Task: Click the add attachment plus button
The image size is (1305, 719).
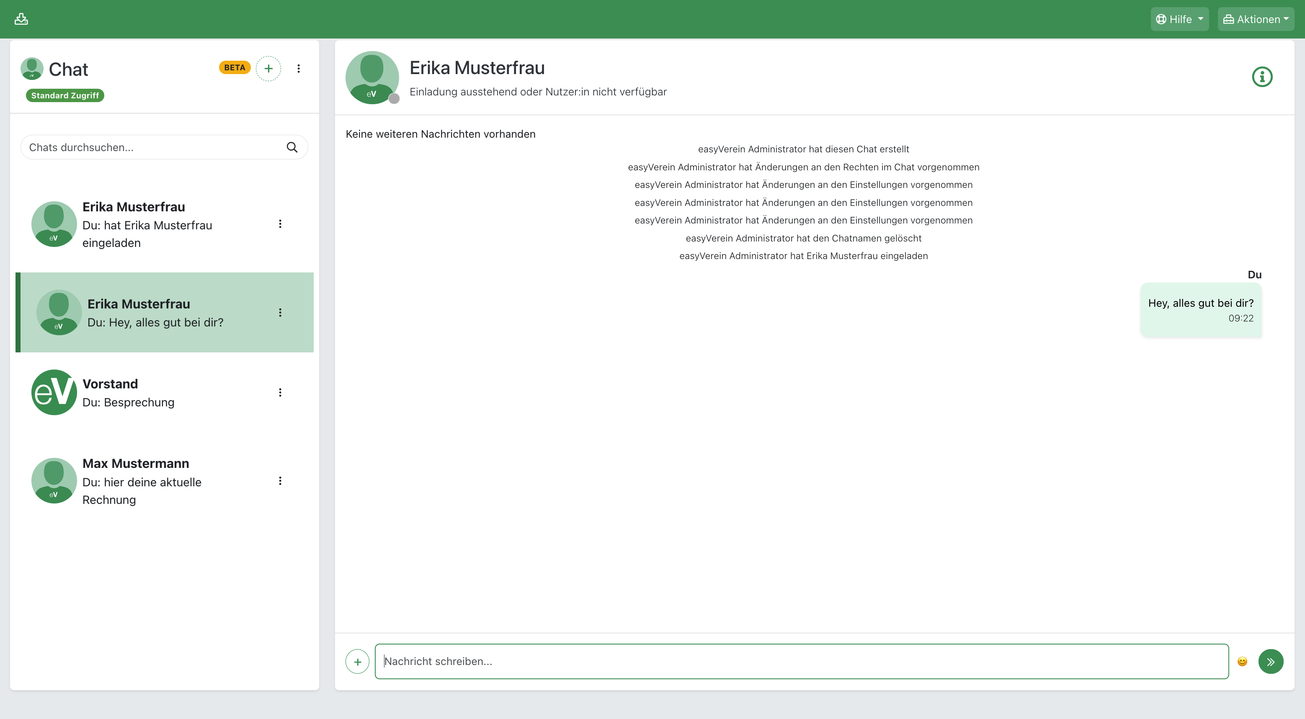Action: click(x=357, y=661)
